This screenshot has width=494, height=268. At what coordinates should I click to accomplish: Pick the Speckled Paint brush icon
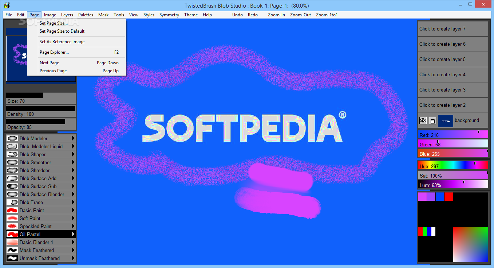[12, 226]
